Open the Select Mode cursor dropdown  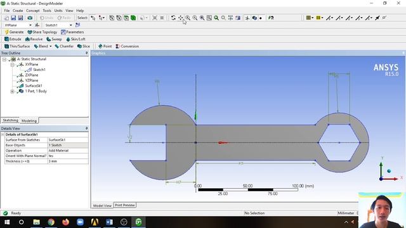[x=101, y=18]
